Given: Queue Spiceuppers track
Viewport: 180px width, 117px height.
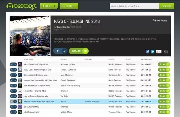Looking at the screenshot, I should click(x=15, y=75).
